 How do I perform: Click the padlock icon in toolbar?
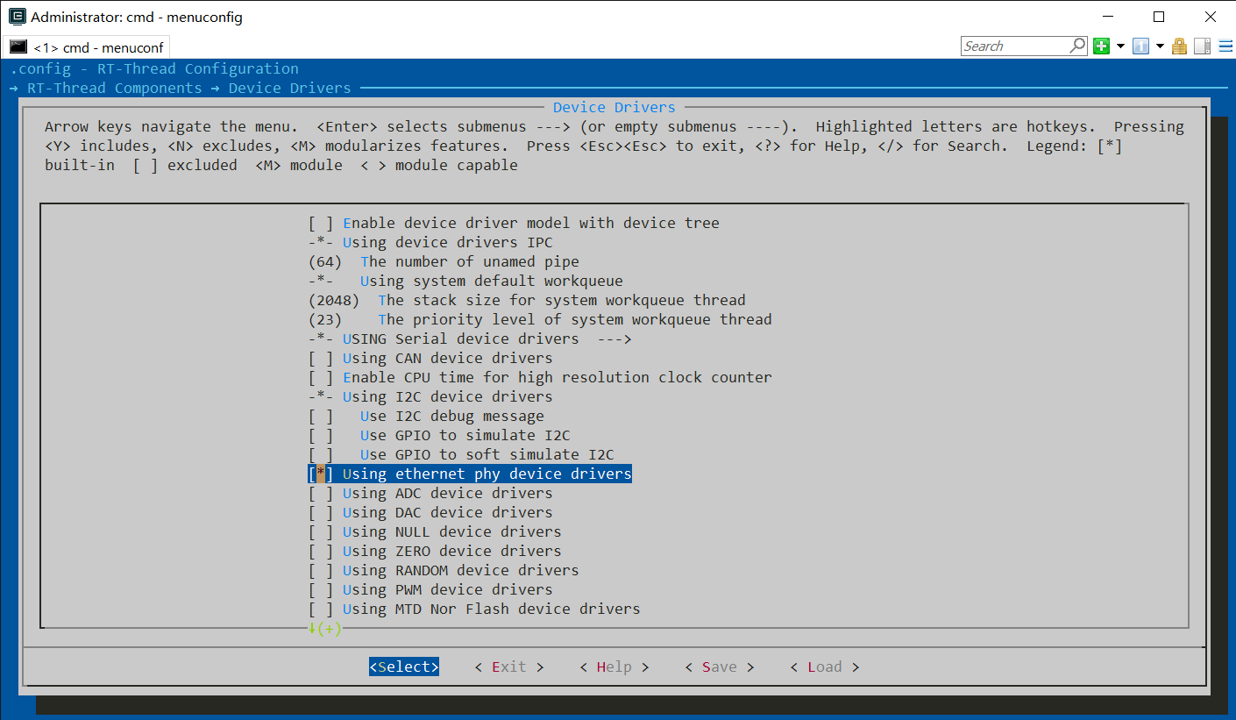[x=1180, y=46]
